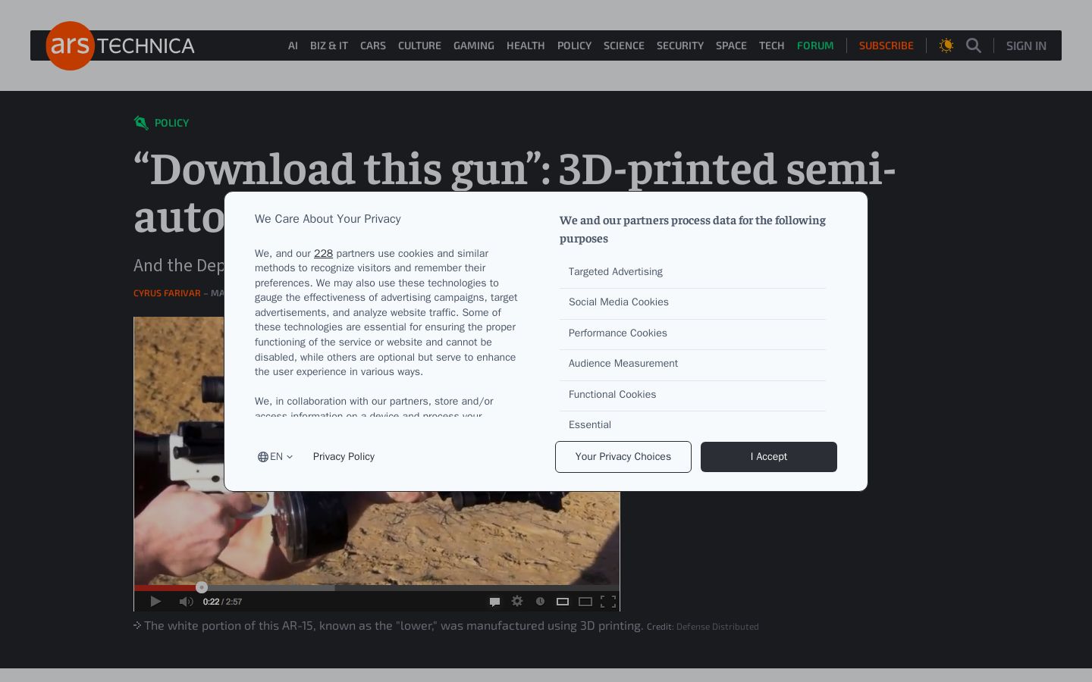Open Culture section
The height and width of the screenshot is (682, 1092).
[419, 45]
